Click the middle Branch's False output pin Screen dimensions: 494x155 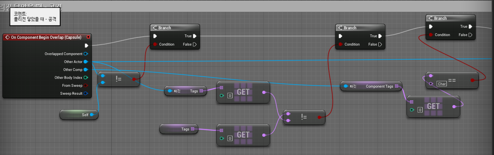380,44
